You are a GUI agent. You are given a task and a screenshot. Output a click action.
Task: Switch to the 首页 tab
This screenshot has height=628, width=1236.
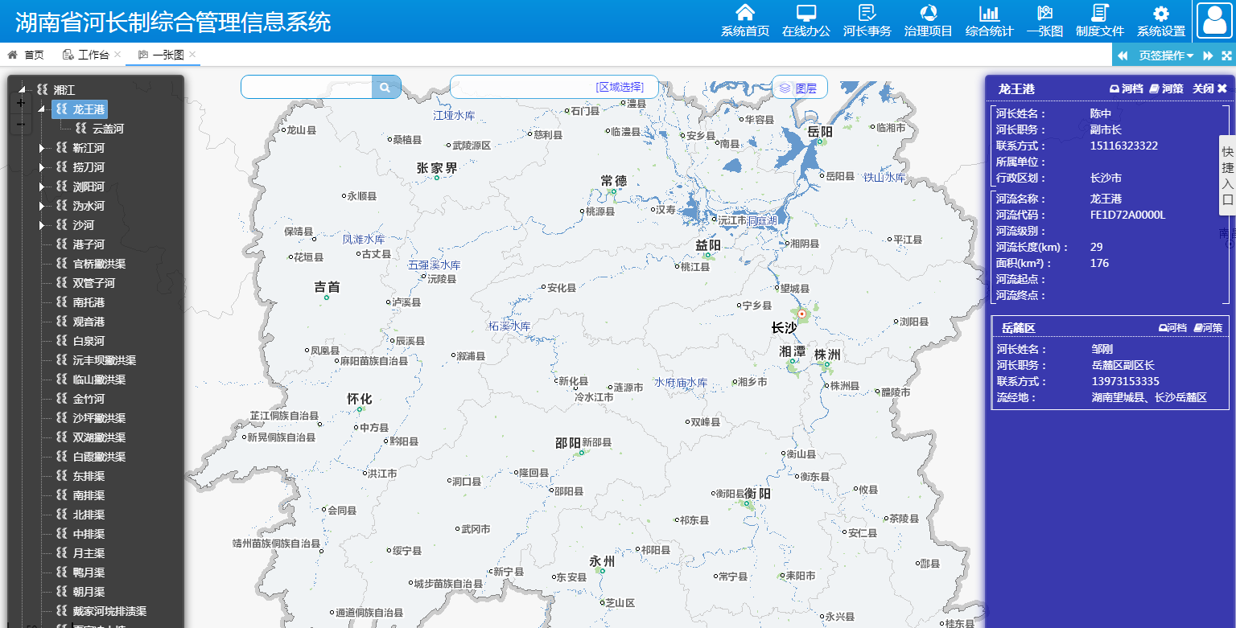26,55
